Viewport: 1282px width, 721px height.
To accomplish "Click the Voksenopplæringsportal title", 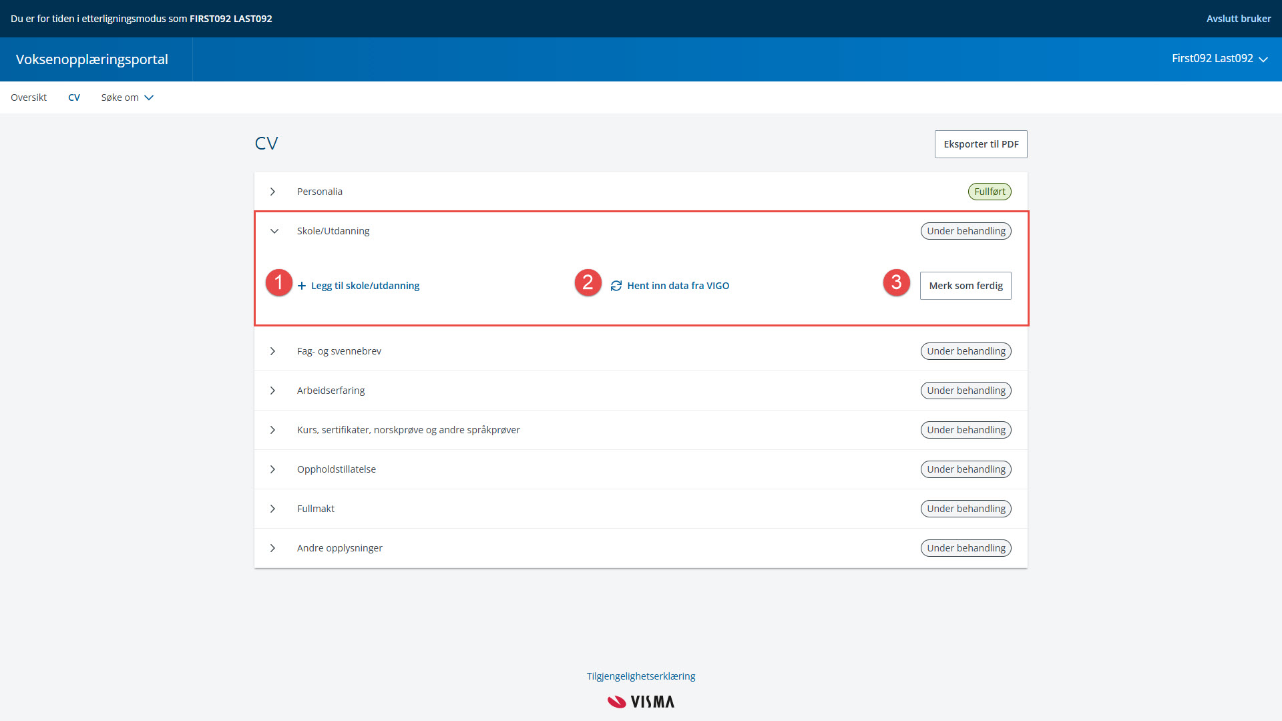I will [x=92, y=59].
